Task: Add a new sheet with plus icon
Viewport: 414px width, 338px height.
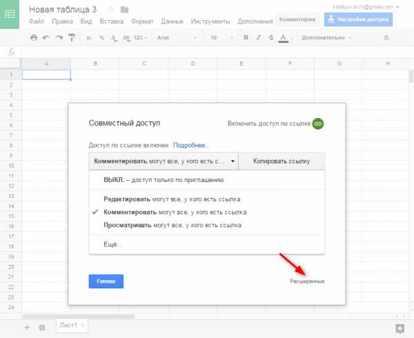Action: [28, 326]
